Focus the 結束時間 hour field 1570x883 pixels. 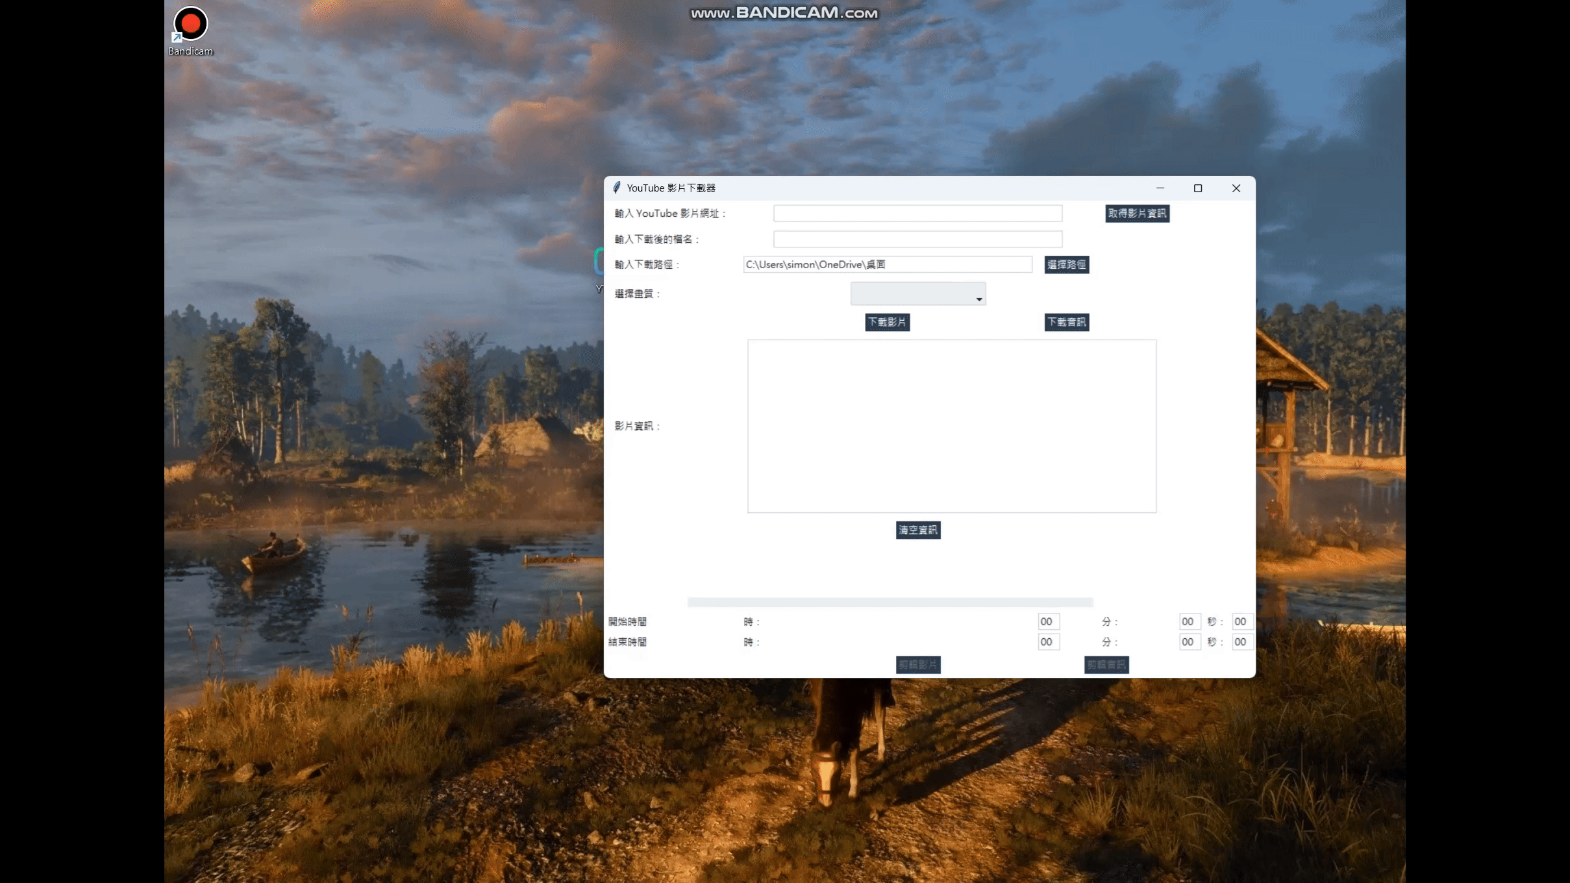tap(1048, 641)
